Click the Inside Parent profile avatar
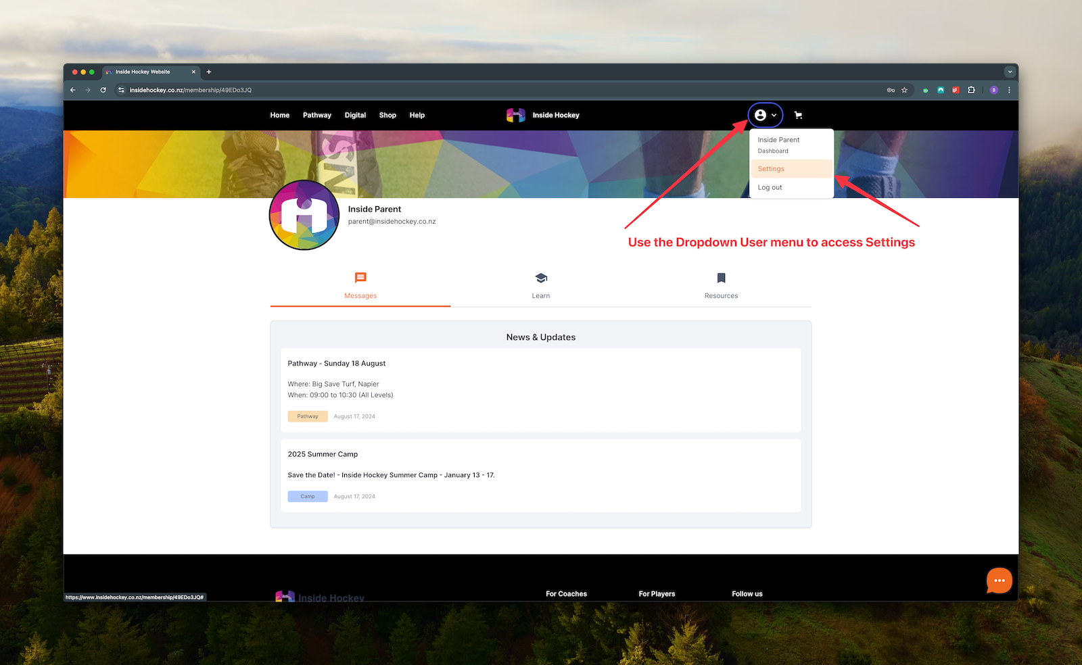 [304, 215]
